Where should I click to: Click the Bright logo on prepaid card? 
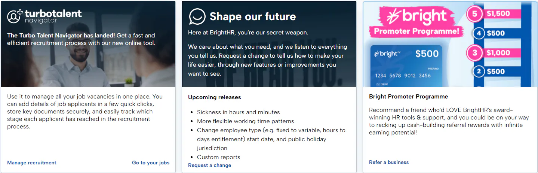point(386,54)
